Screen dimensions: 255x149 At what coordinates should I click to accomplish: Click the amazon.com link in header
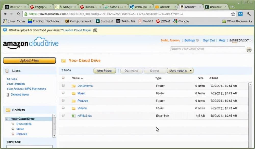(240, 40)
